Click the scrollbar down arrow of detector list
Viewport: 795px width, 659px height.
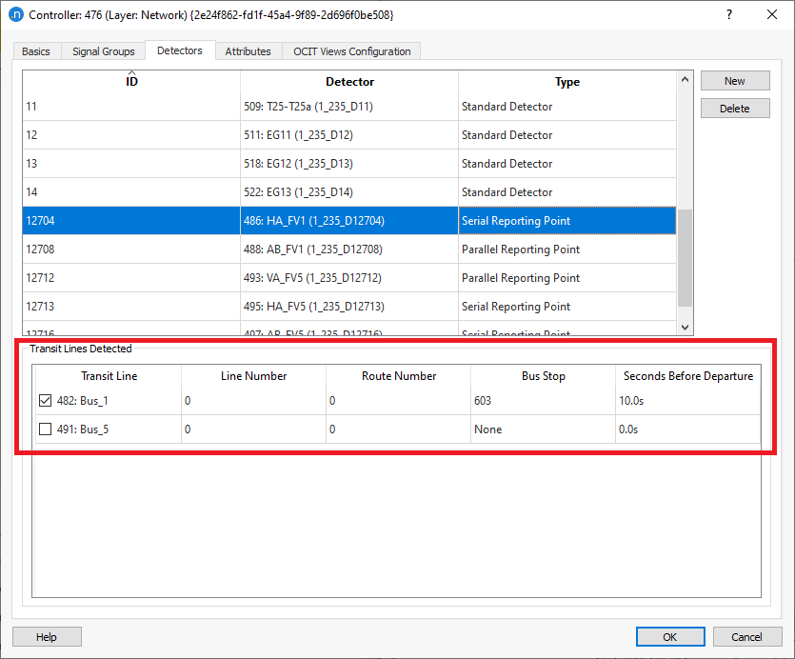[x=685, y=327]
